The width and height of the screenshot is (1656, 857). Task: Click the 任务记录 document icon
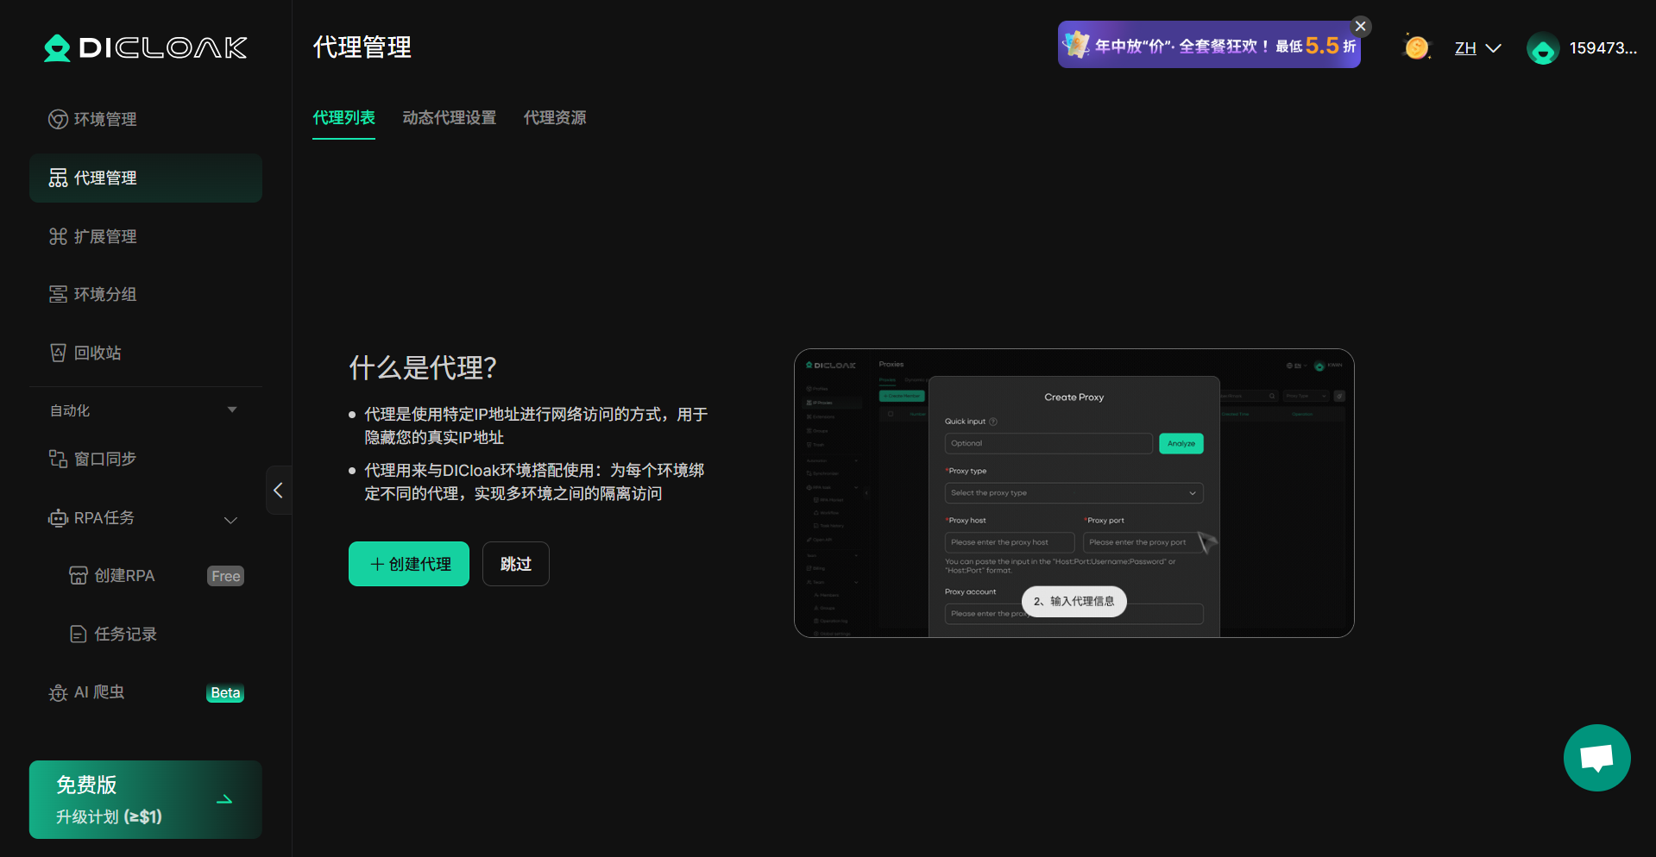point(79,635)
